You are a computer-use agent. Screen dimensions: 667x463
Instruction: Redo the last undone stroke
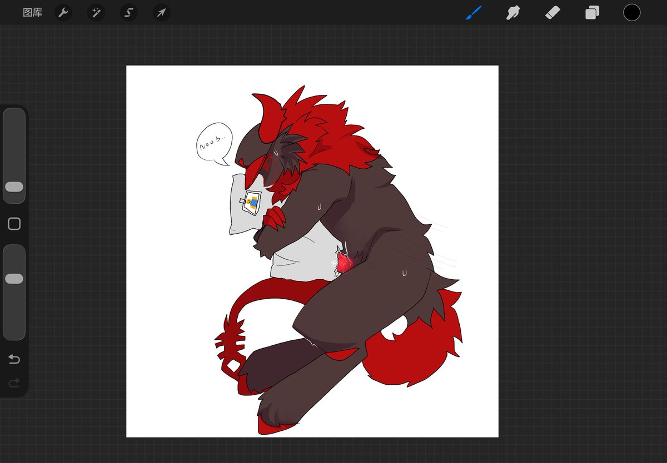tap(14, 383)
